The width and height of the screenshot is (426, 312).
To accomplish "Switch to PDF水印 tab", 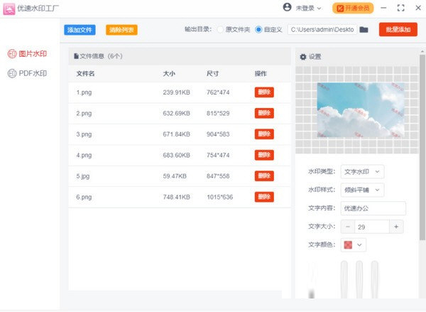I will (x=27, y=73).
